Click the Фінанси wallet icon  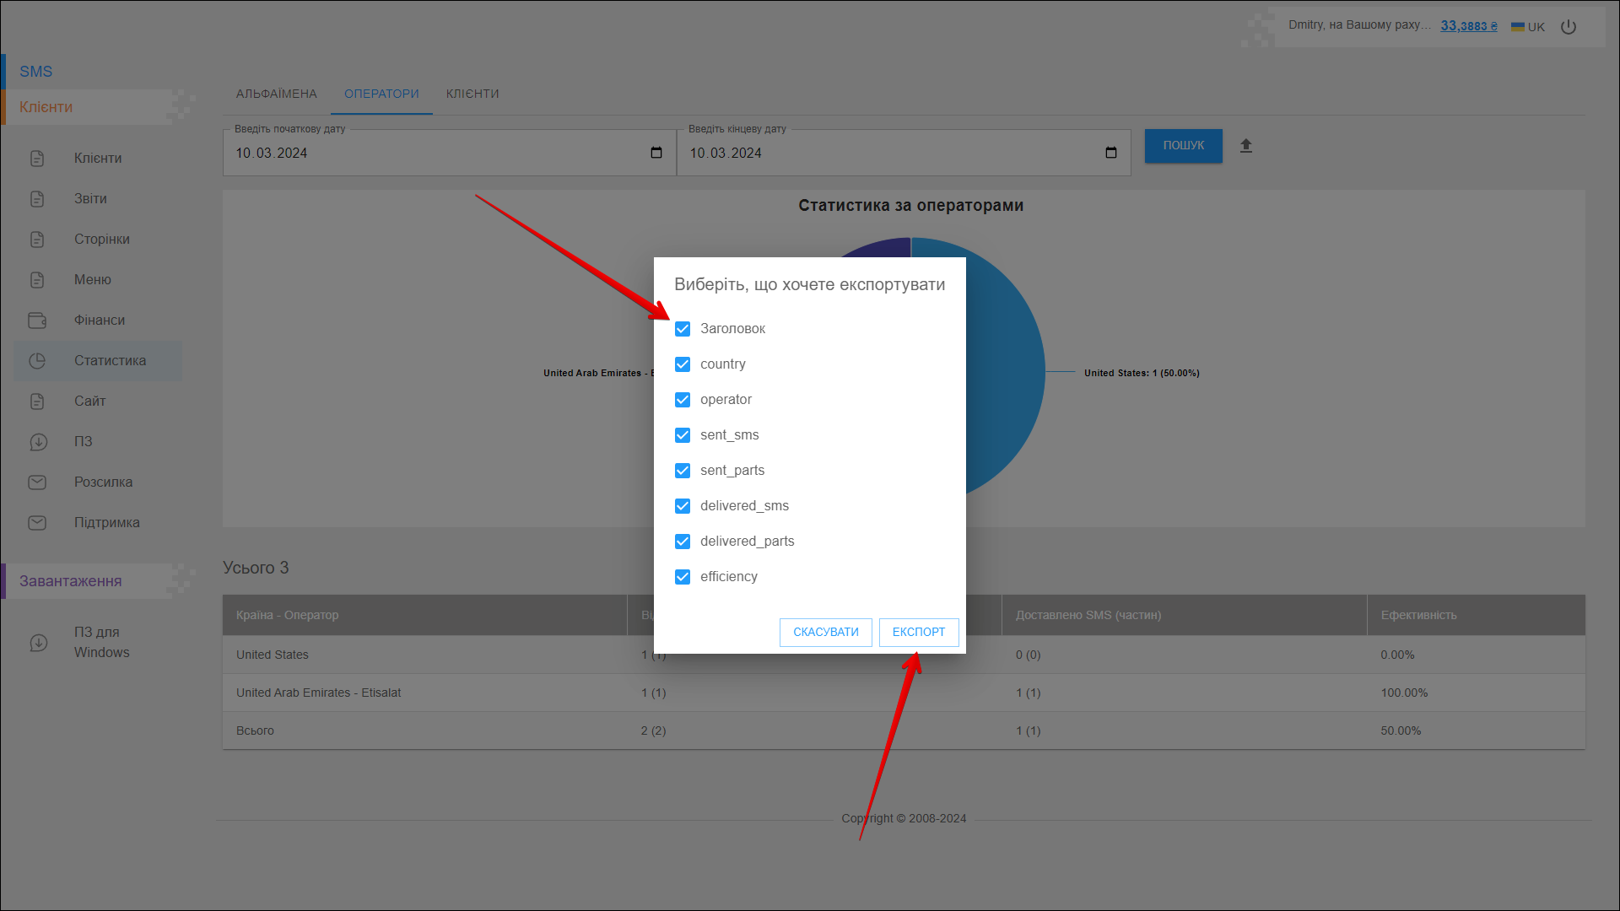coord(37,321)
